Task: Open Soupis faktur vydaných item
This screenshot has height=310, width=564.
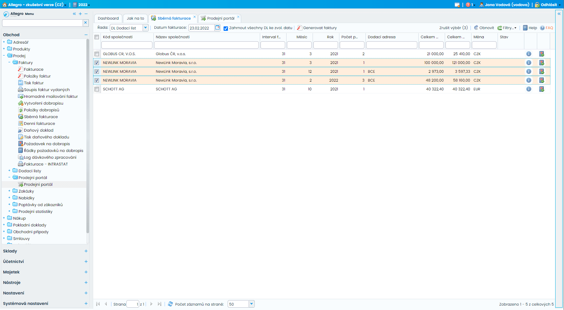Action: (x=44, y=90)
